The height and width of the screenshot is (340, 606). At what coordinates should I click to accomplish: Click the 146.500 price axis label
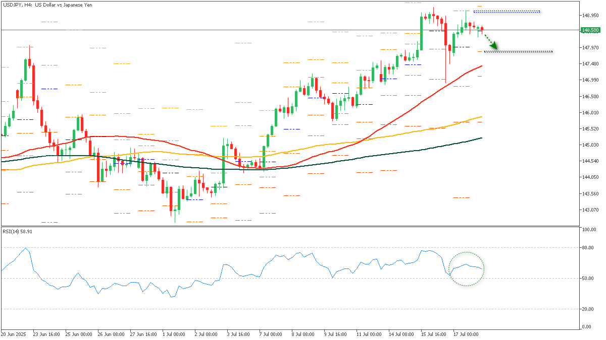[590, 97]
